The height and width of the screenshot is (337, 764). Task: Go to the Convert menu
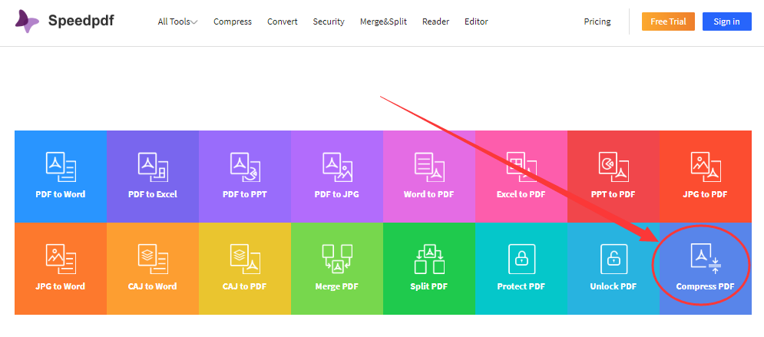pyautogui.click(x=282, y=21)
